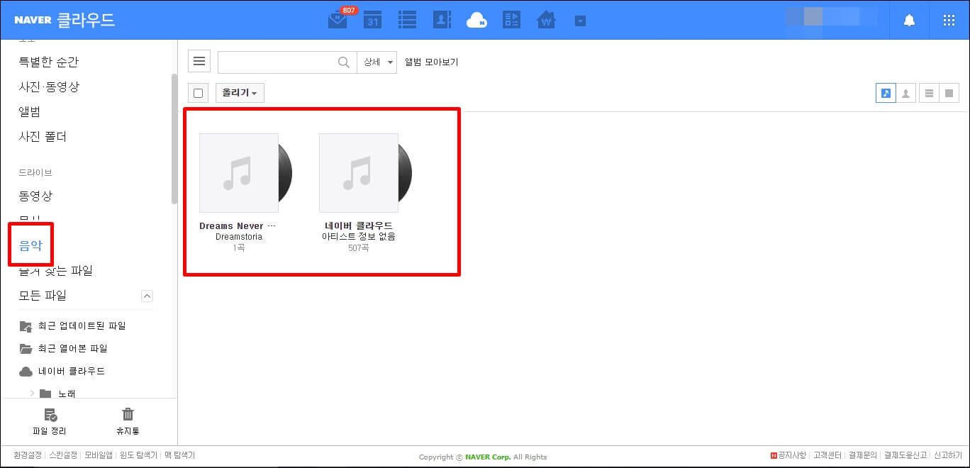Select 음악 in sidebar
The image size is (970, 468).
[30, 245]
